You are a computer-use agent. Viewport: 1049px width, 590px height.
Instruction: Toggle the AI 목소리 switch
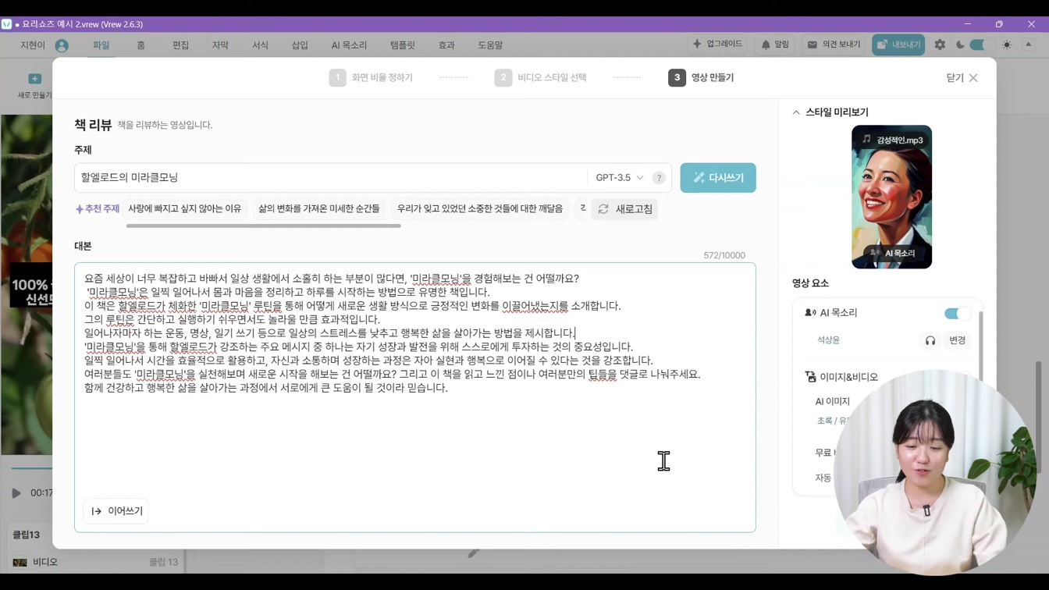coord(957,313)
